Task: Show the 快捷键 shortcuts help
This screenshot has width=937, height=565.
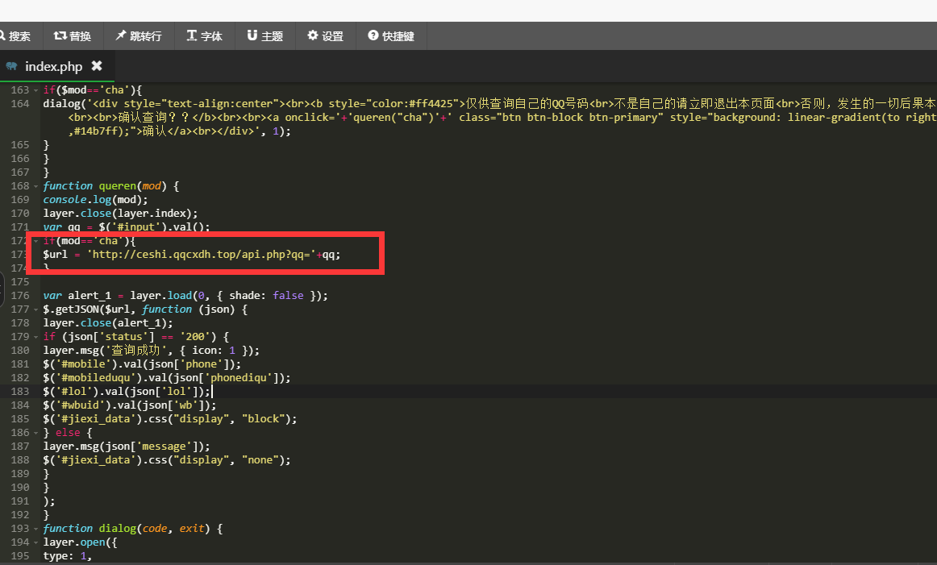Action: pos(391,36)
